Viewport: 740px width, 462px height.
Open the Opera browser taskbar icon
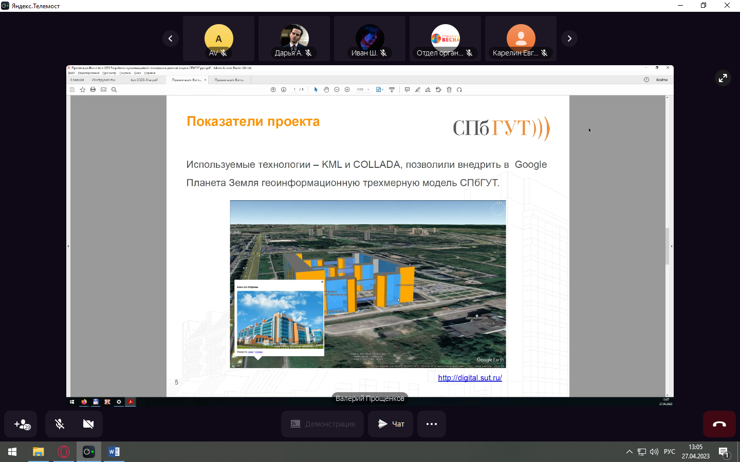click(64, 452)
